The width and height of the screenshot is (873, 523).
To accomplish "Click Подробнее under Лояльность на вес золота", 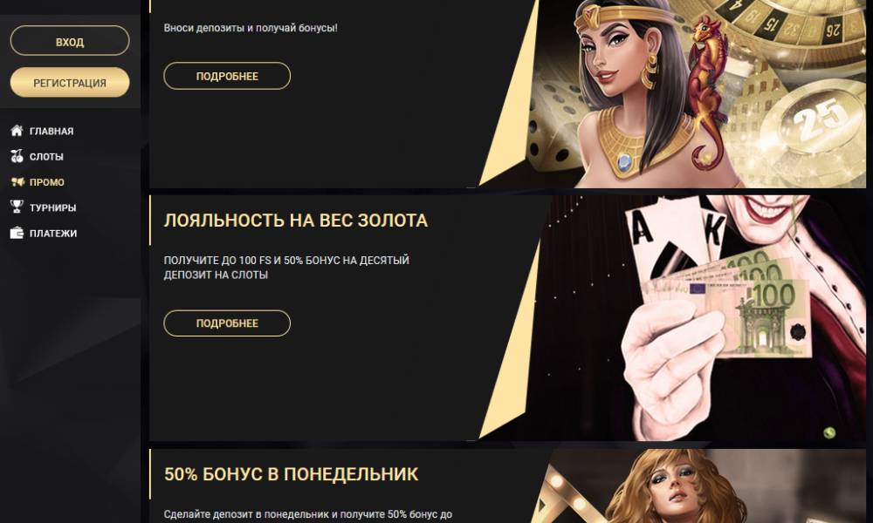I will pyautogui.click(x=227, y=323).
